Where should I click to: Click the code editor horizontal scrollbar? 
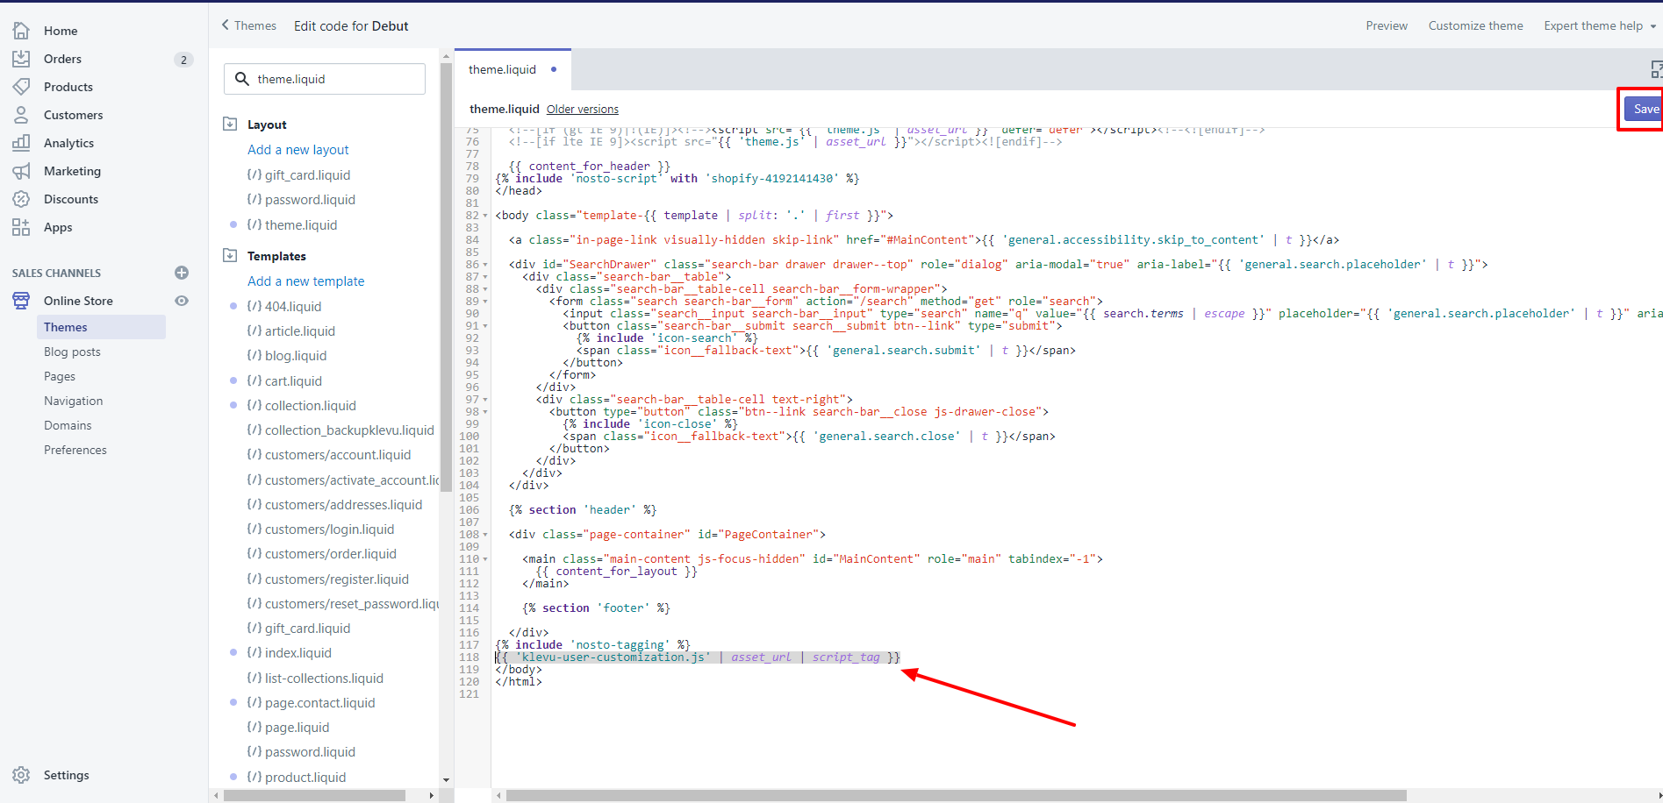[957, 795]
